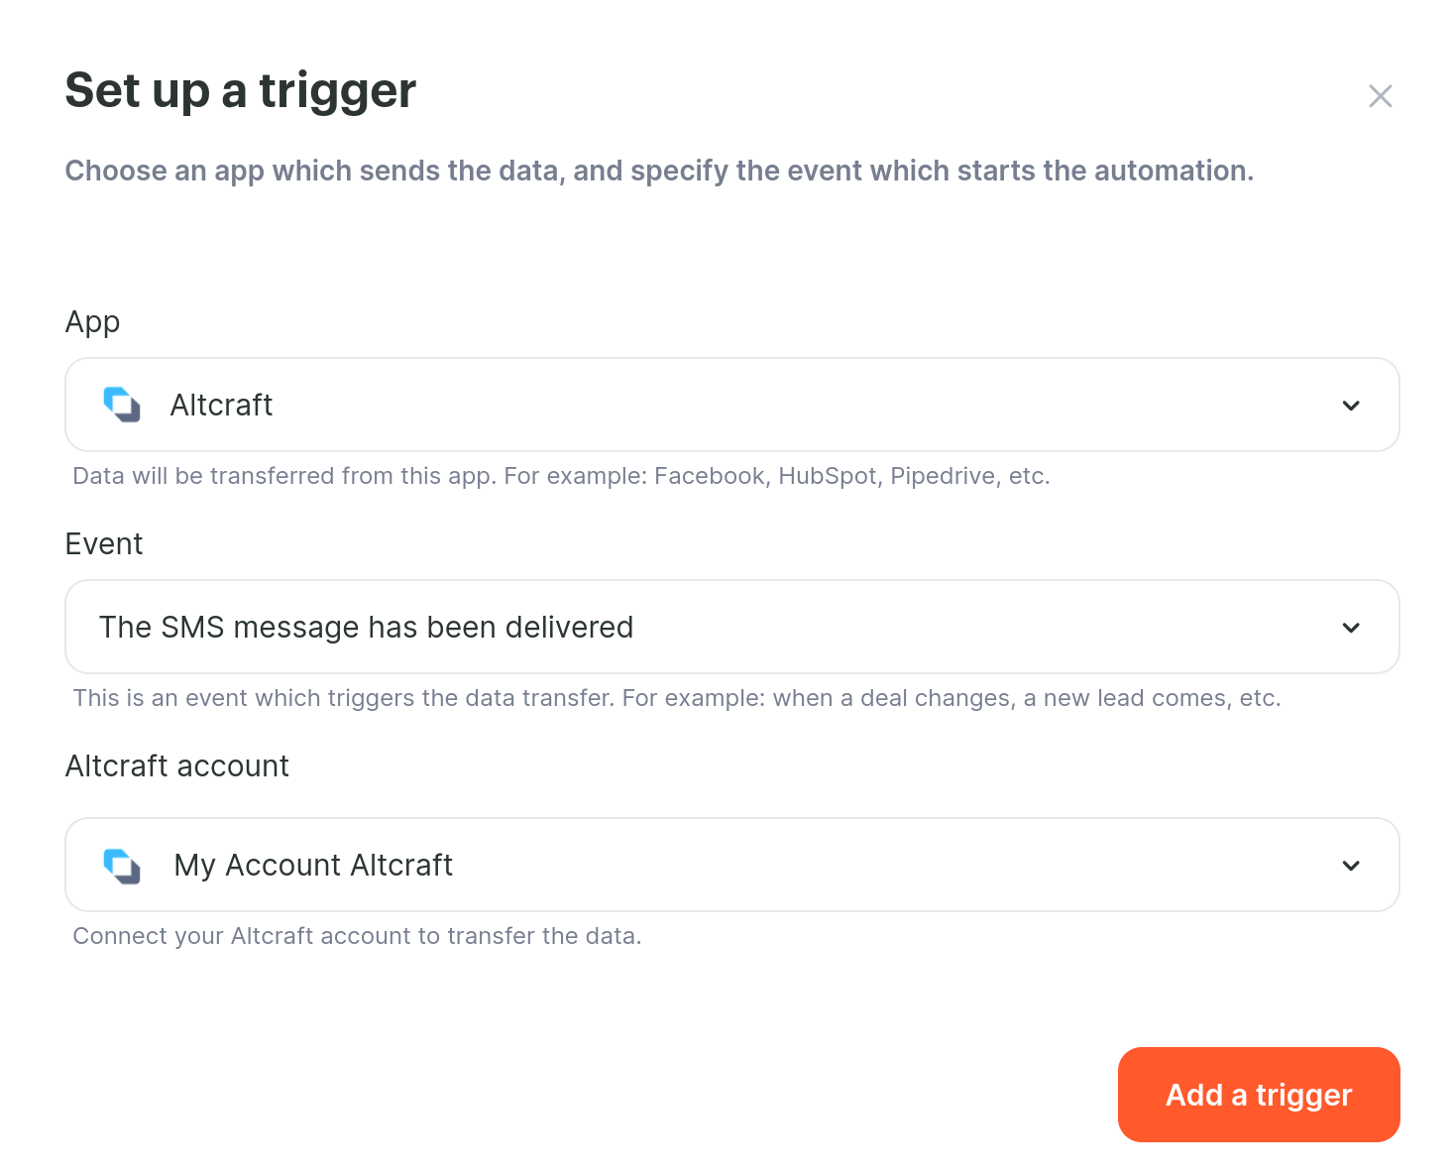Expand the Altcraft account dropdown chevron
Screen dimensions: 1455x1174
click(1350, 866)
